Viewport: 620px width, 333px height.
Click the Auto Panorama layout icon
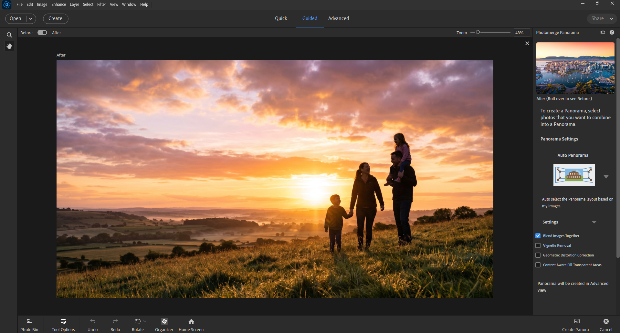574,175
